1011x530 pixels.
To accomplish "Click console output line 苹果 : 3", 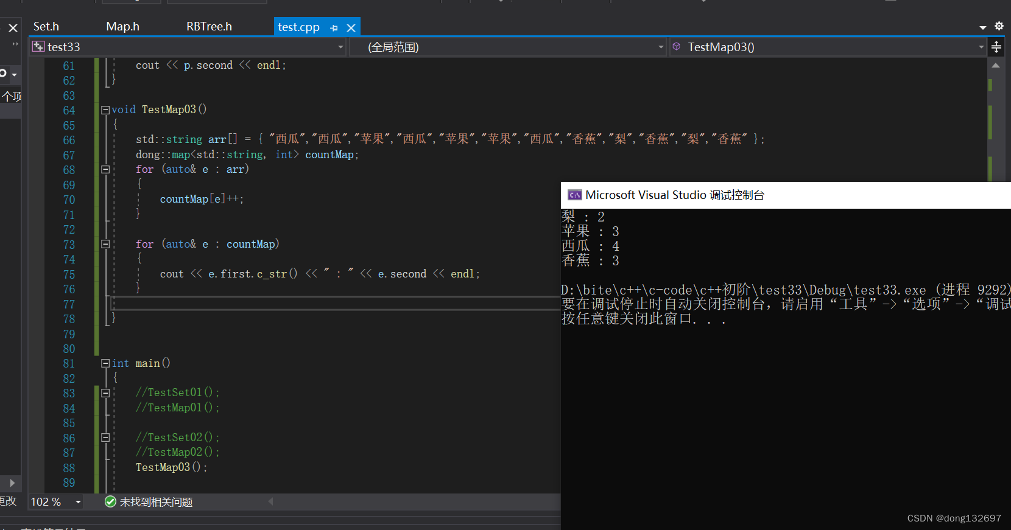I will point(590,231).
